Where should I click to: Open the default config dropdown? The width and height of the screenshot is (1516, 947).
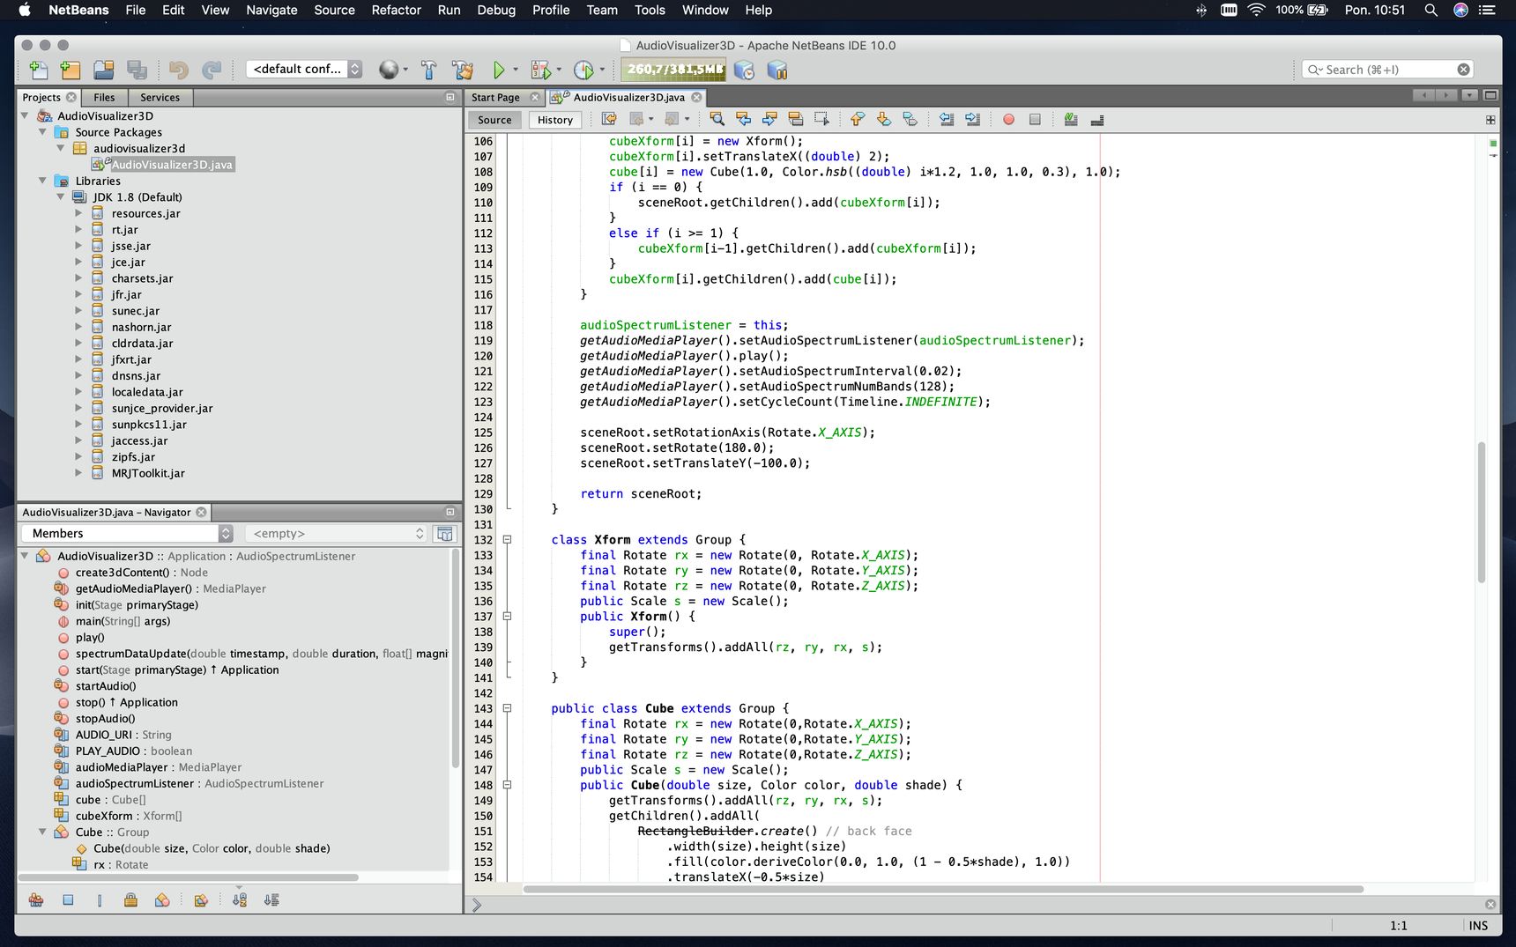point(304,69)
